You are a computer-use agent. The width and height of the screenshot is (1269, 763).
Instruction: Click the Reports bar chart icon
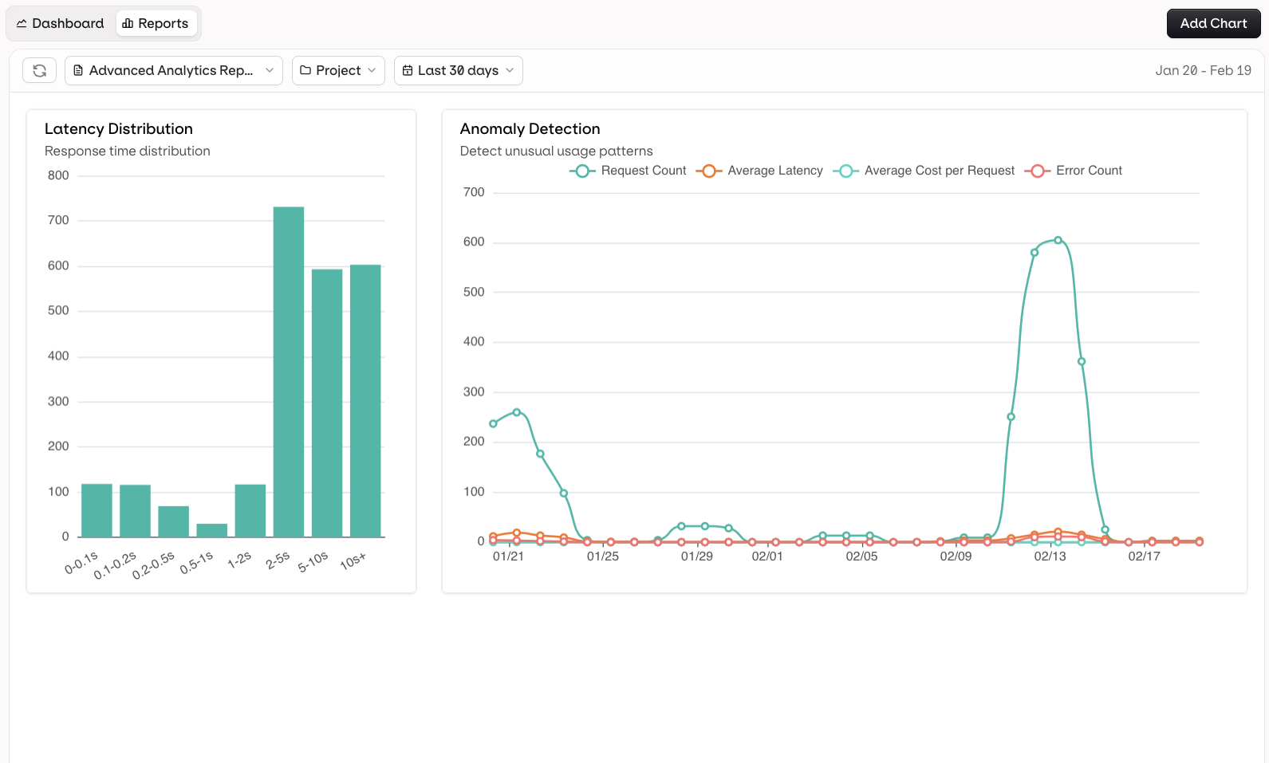click(x=128, y=24)
